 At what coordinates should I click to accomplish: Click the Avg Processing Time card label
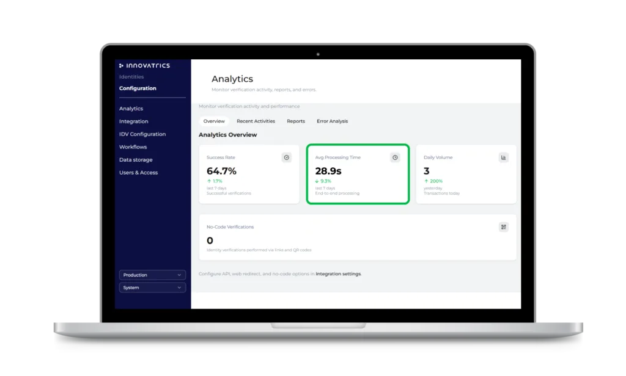coord(337,157)
